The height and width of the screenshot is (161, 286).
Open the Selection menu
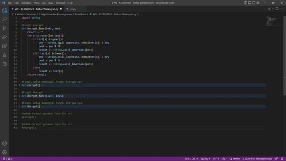tap(26, 3)
